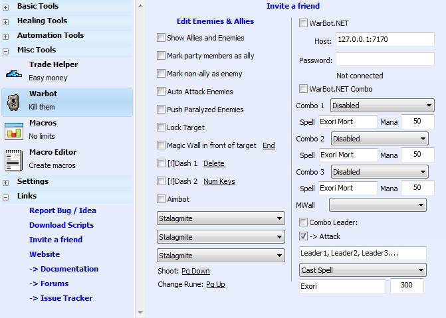The height and width of the screenshot is (318, 446).
Task: Open the first Stalagmite rune dropdown
Action: 221,218
